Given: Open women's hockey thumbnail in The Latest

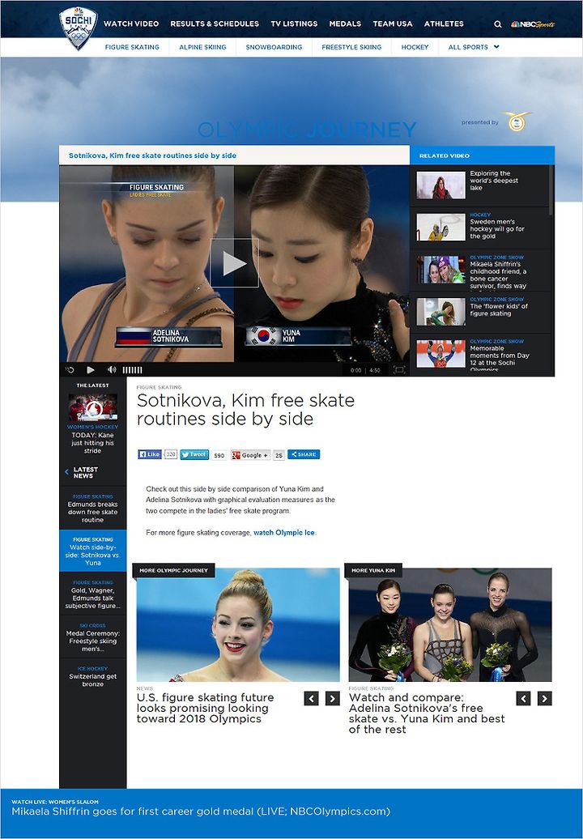Looking at the screenshot, I should pyautogui.click(x=92, y=407).
